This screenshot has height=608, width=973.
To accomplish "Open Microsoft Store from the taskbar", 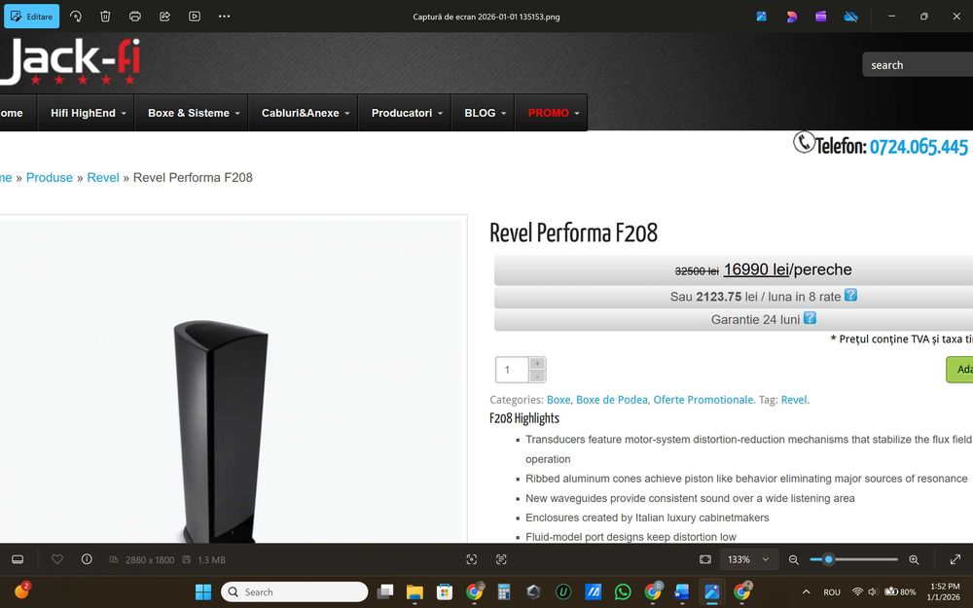I will (x=445, y=591).
